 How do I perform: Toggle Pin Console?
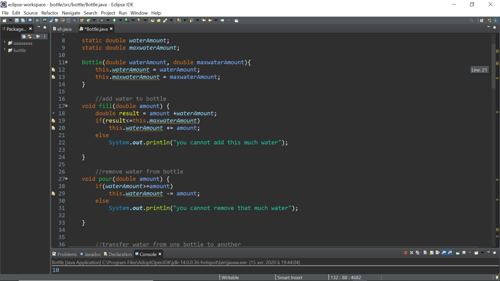pyautogui.click(x=457, y=252)
